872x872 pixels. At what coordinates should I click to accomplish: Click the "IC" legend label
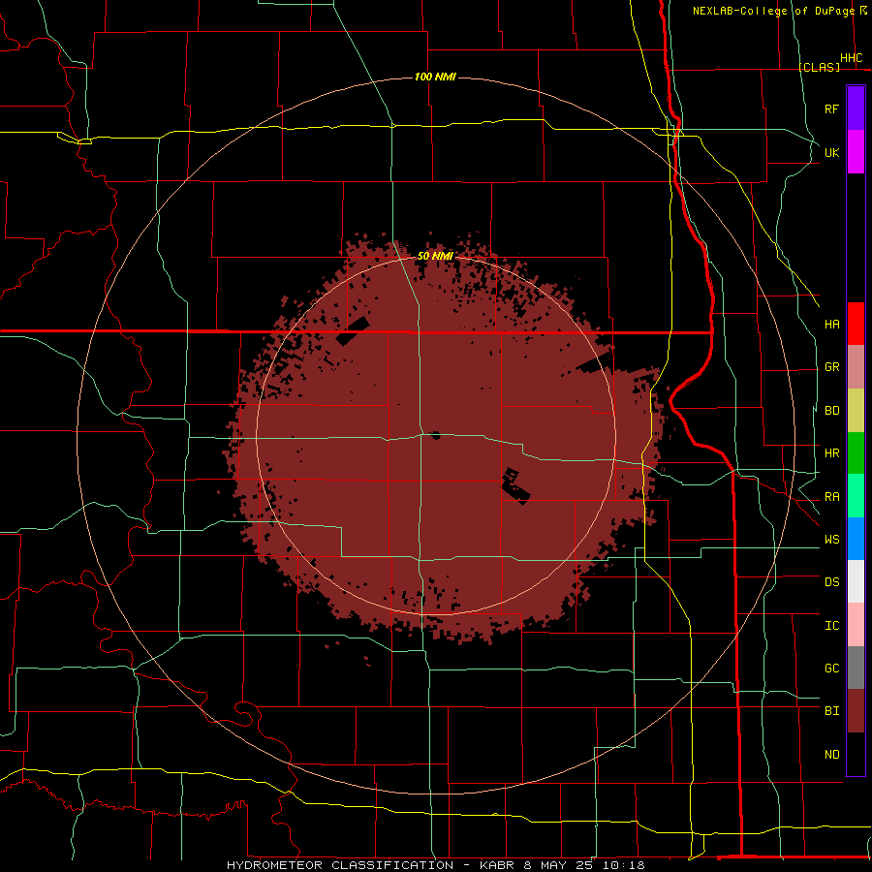(x=832, y=626)
